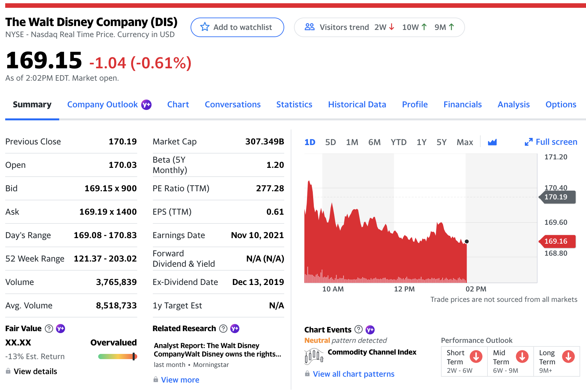Switch to the Historical Data tab
586x391 pixels.
pos(357,104)
